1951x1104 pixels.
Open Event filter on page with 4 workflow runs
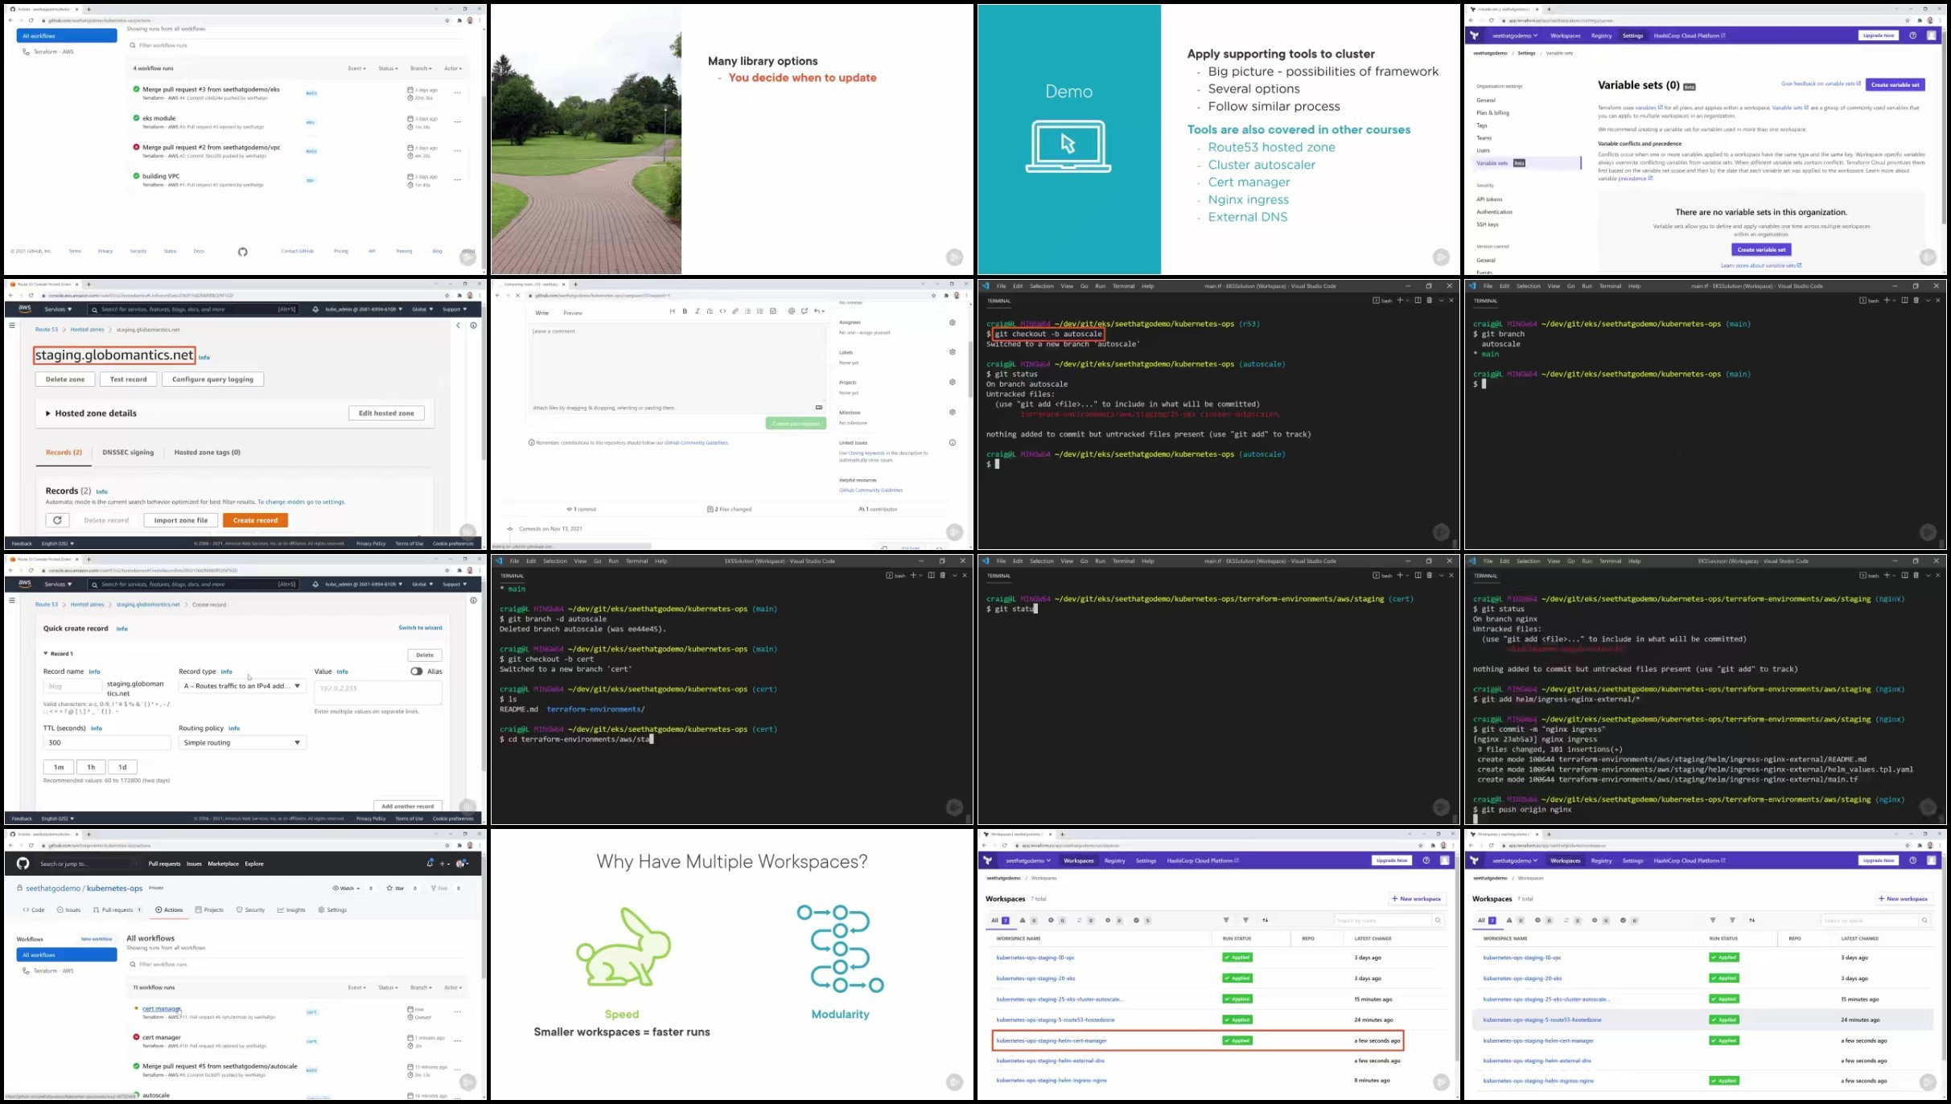(356, 68)
